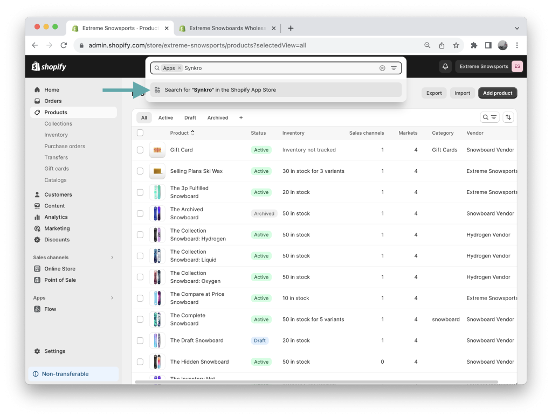552x417 pixels.
Task: Click the Shopify logo in header
Action: click(49, 66)
